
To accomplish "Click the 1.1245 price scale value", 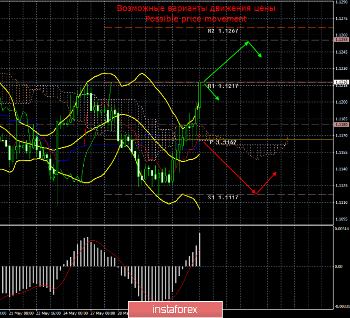I will pos(342,52).
